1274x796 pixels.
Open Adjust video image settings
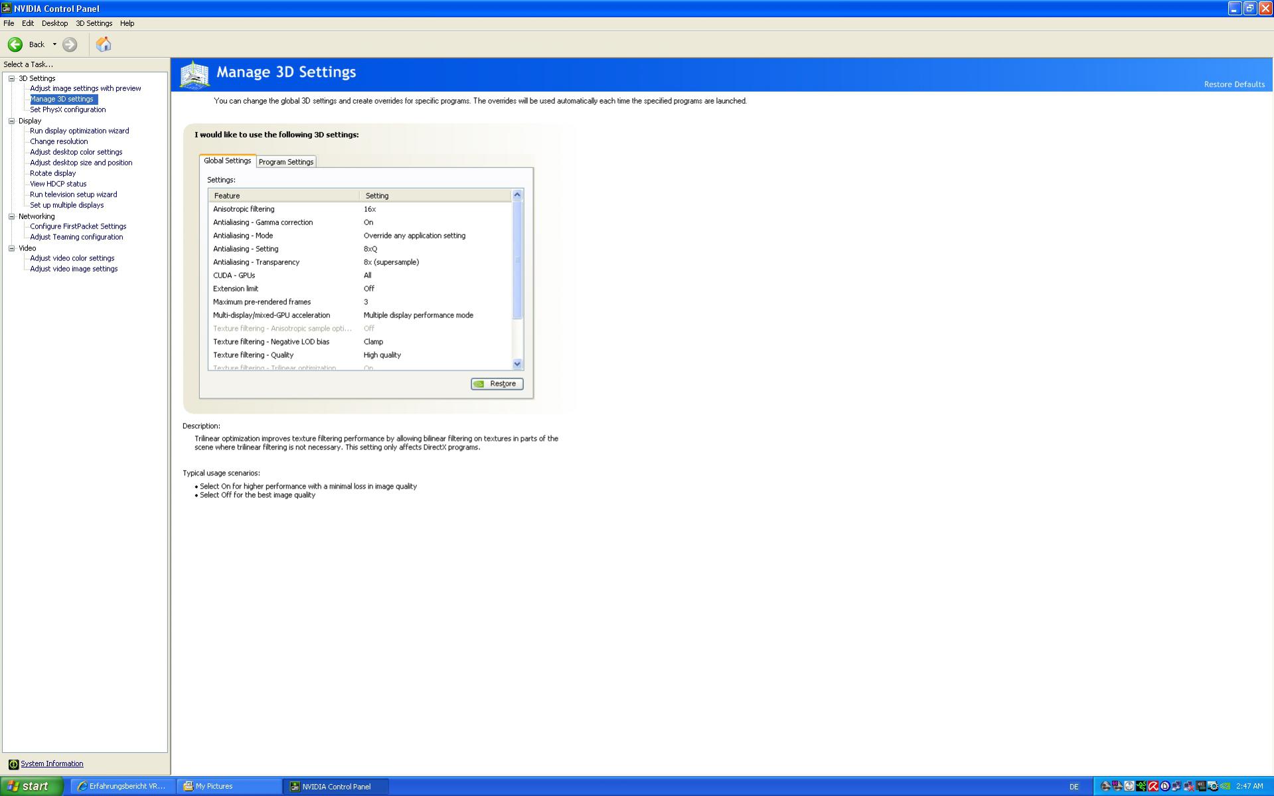[74, 269]
